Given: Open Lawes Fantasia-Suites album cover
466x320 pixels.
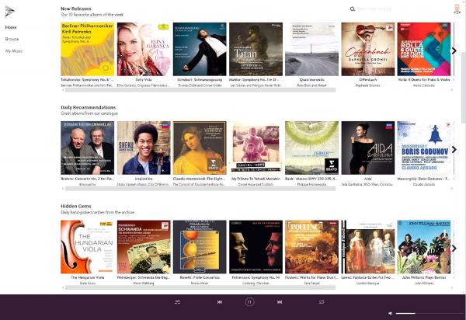Looking at the screenshot, I should point(368,247).
